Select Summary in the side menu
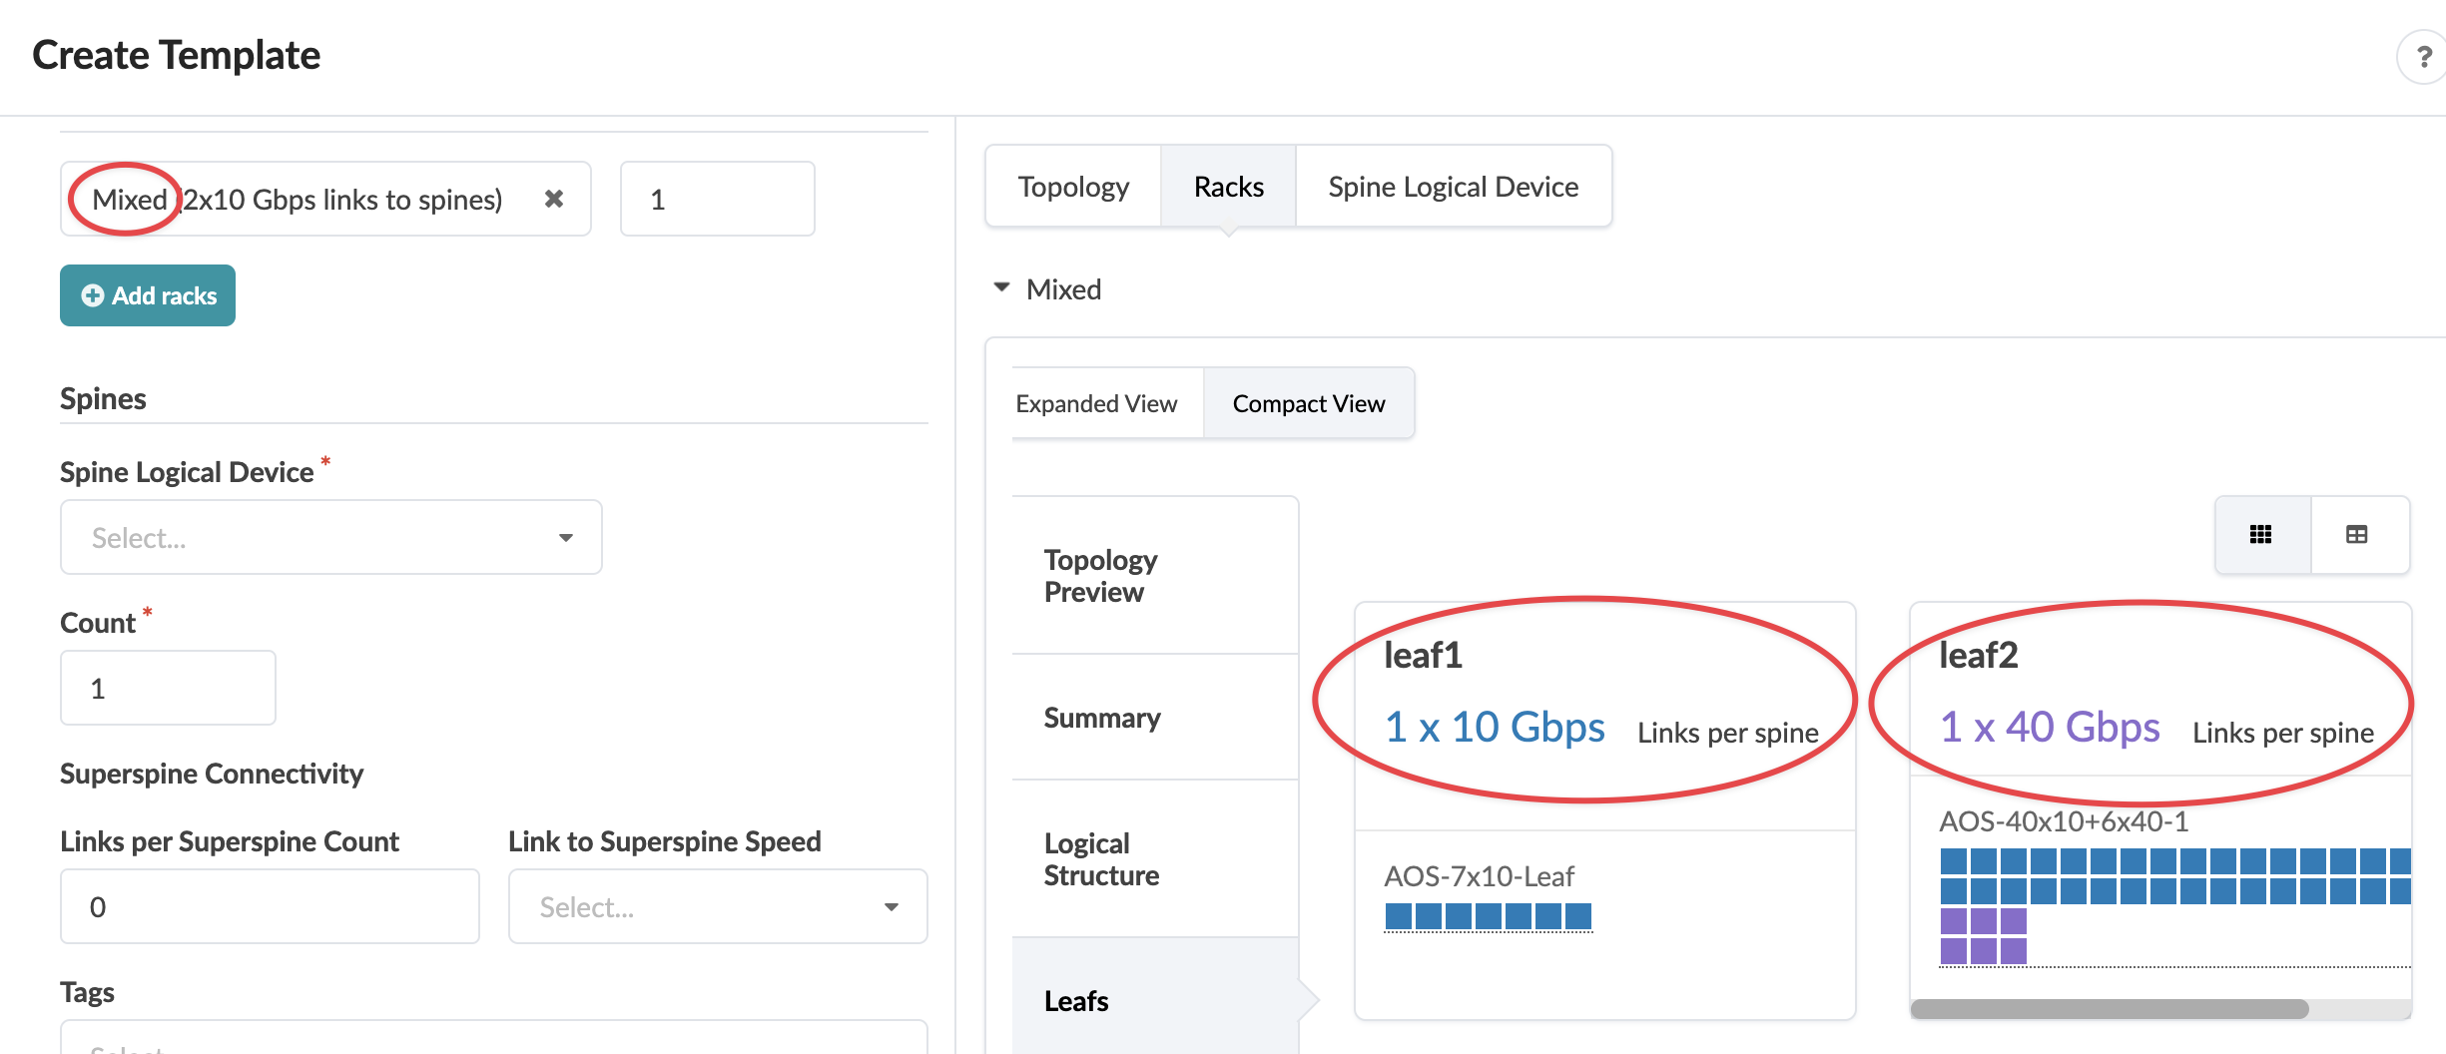Viewport: 2446px width, 1054px height. 1102,718
